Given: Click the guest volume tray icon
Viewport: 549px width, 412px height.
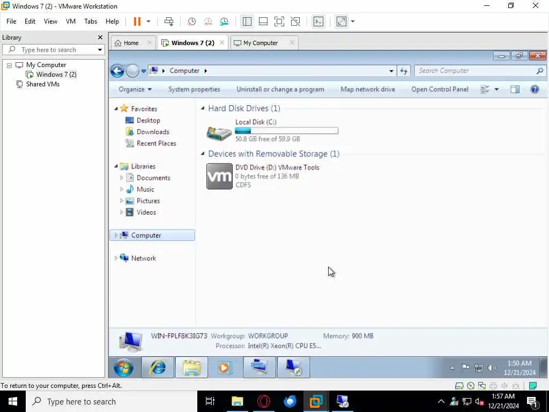Looking at the screenshot, I should pyautogui.click(x=492, y=367).
